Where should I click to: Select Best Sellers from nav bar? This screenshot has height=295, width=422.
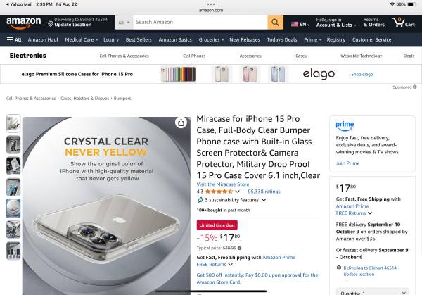[x=139, y=39]
